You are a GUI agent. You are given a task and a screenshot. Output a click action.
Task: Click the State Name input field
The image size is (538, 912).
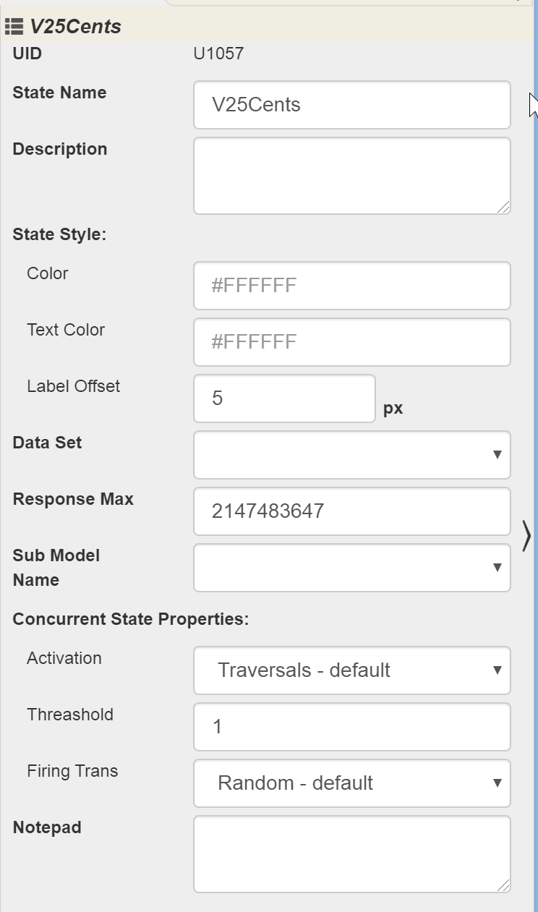[351, 105]
